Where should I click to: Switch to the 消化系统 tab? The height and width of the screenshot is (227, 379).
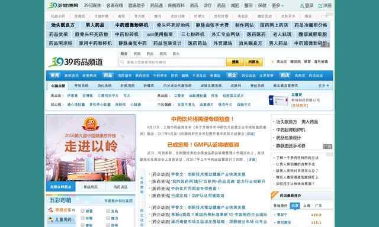point(104,86)
